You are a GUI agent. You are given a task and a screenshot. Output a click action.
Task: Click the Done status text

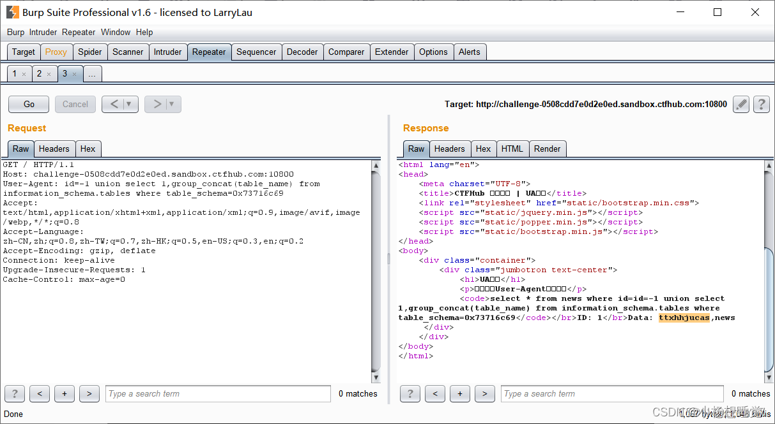click(x=13, y=414)
